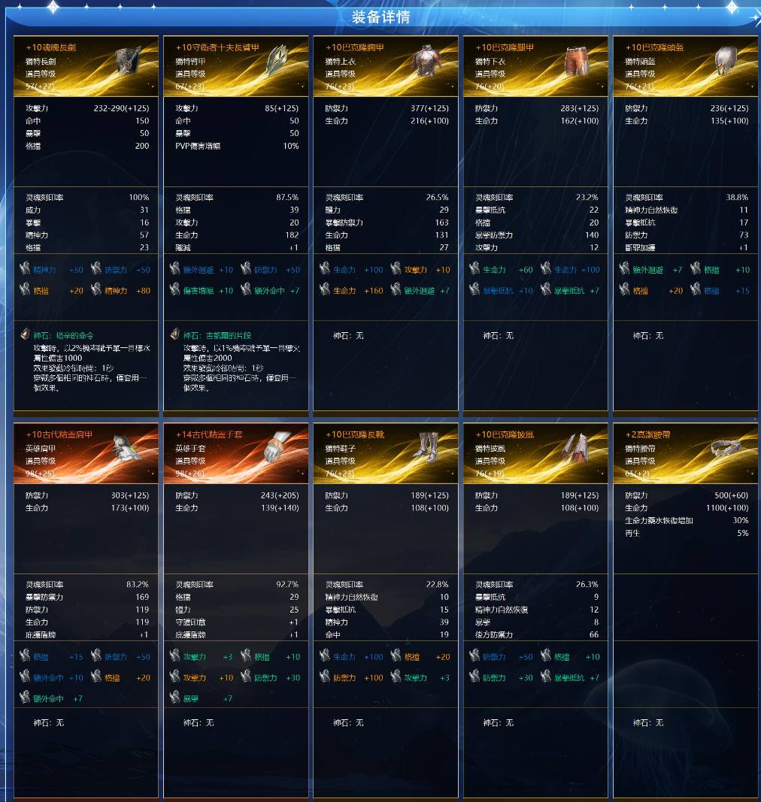Click the +10巴克隆頭盔 helmet icon
This screenshot has width=761, height=802.
point(726,61)
